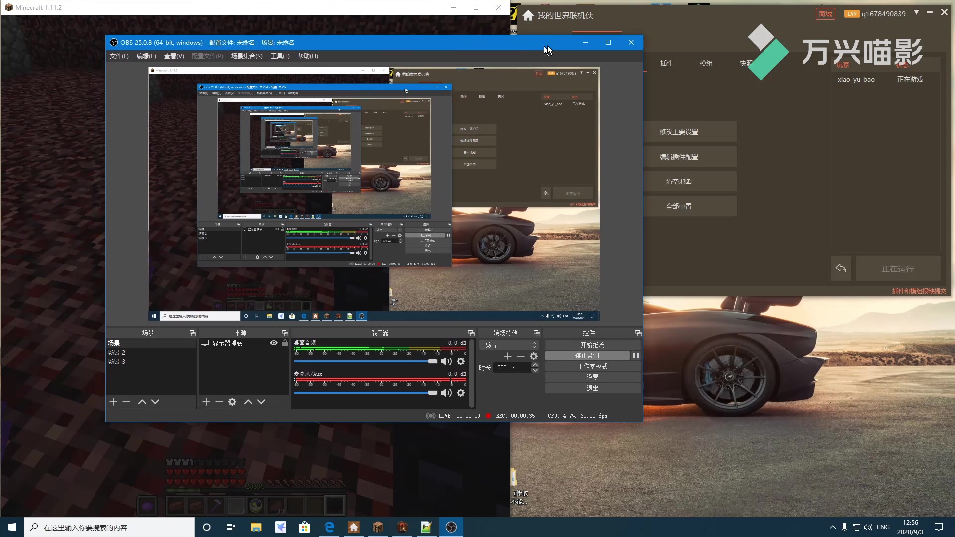The height and width of the screenshot is (537, 955).
Task: Increase the 时长 duration value
Action: [535, 365]
